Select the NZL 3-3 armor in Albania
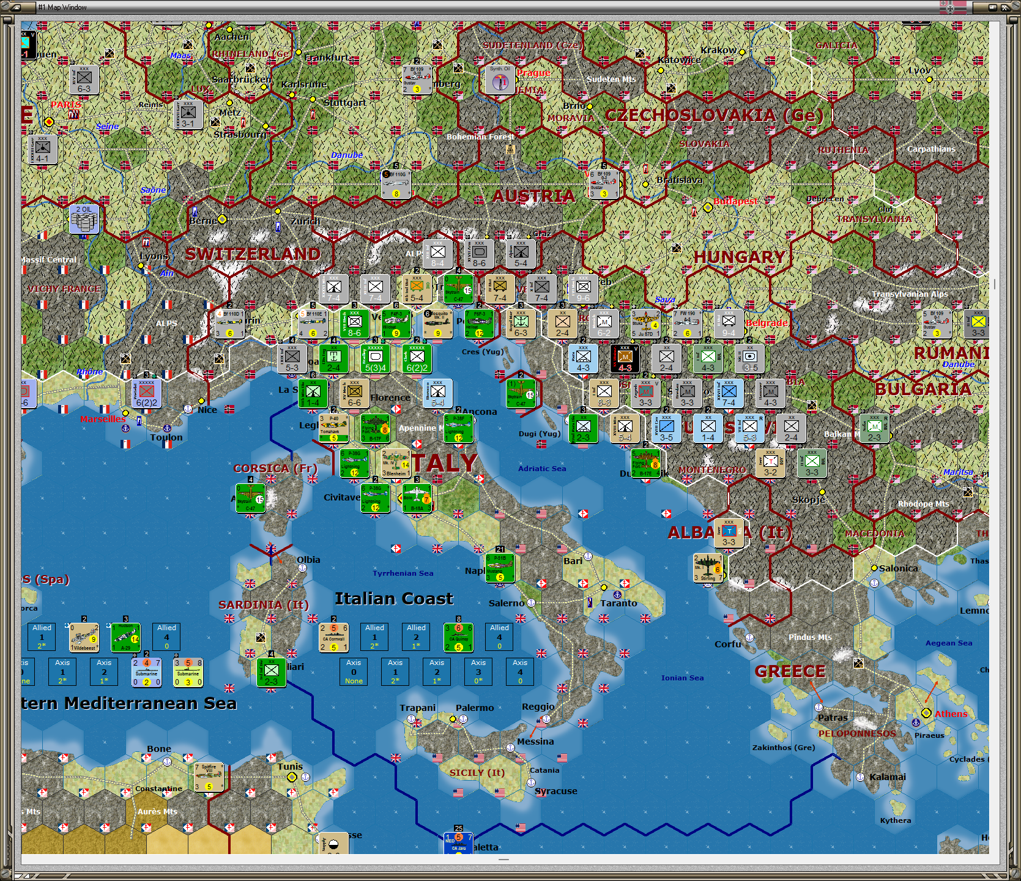The height and width of the screenshot is (881, 1021). pos(729,533)
